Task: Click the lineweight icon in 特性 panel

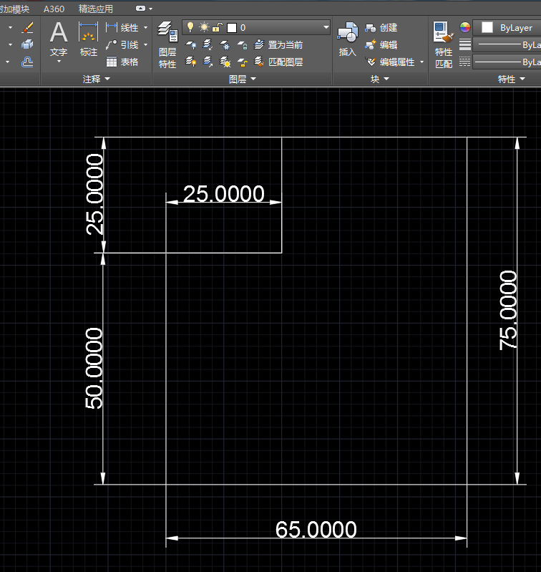Action: tap(465, 44)
